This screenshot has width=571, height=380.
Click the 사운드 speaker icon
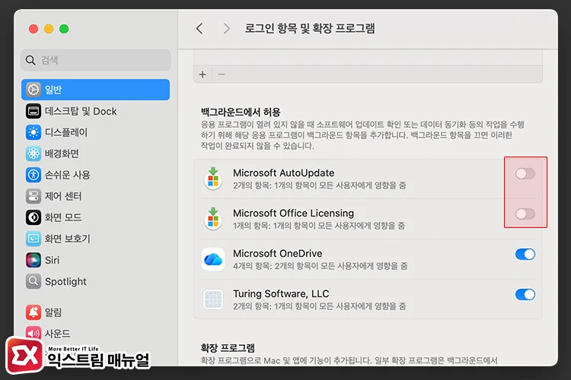(x=33, y=333)
